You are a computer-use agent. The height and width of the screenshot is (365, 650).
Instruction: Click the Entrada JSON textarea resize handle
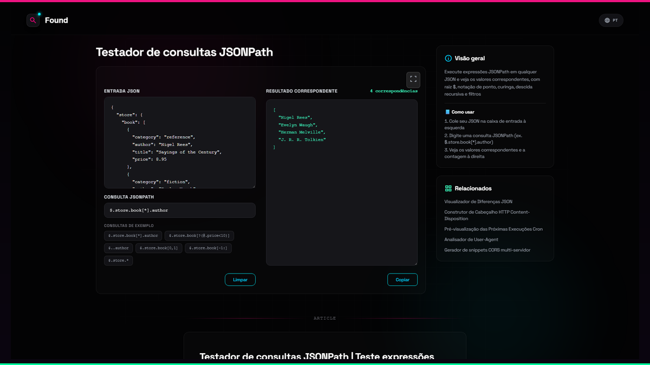(x=253, y=186)
